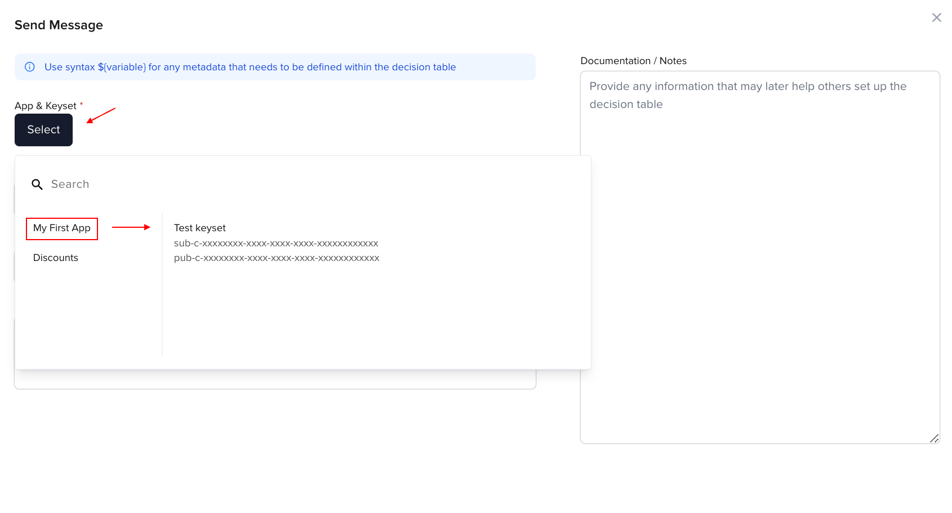
Task: Click the info icon in blue banner
Action: click(30, 67)
